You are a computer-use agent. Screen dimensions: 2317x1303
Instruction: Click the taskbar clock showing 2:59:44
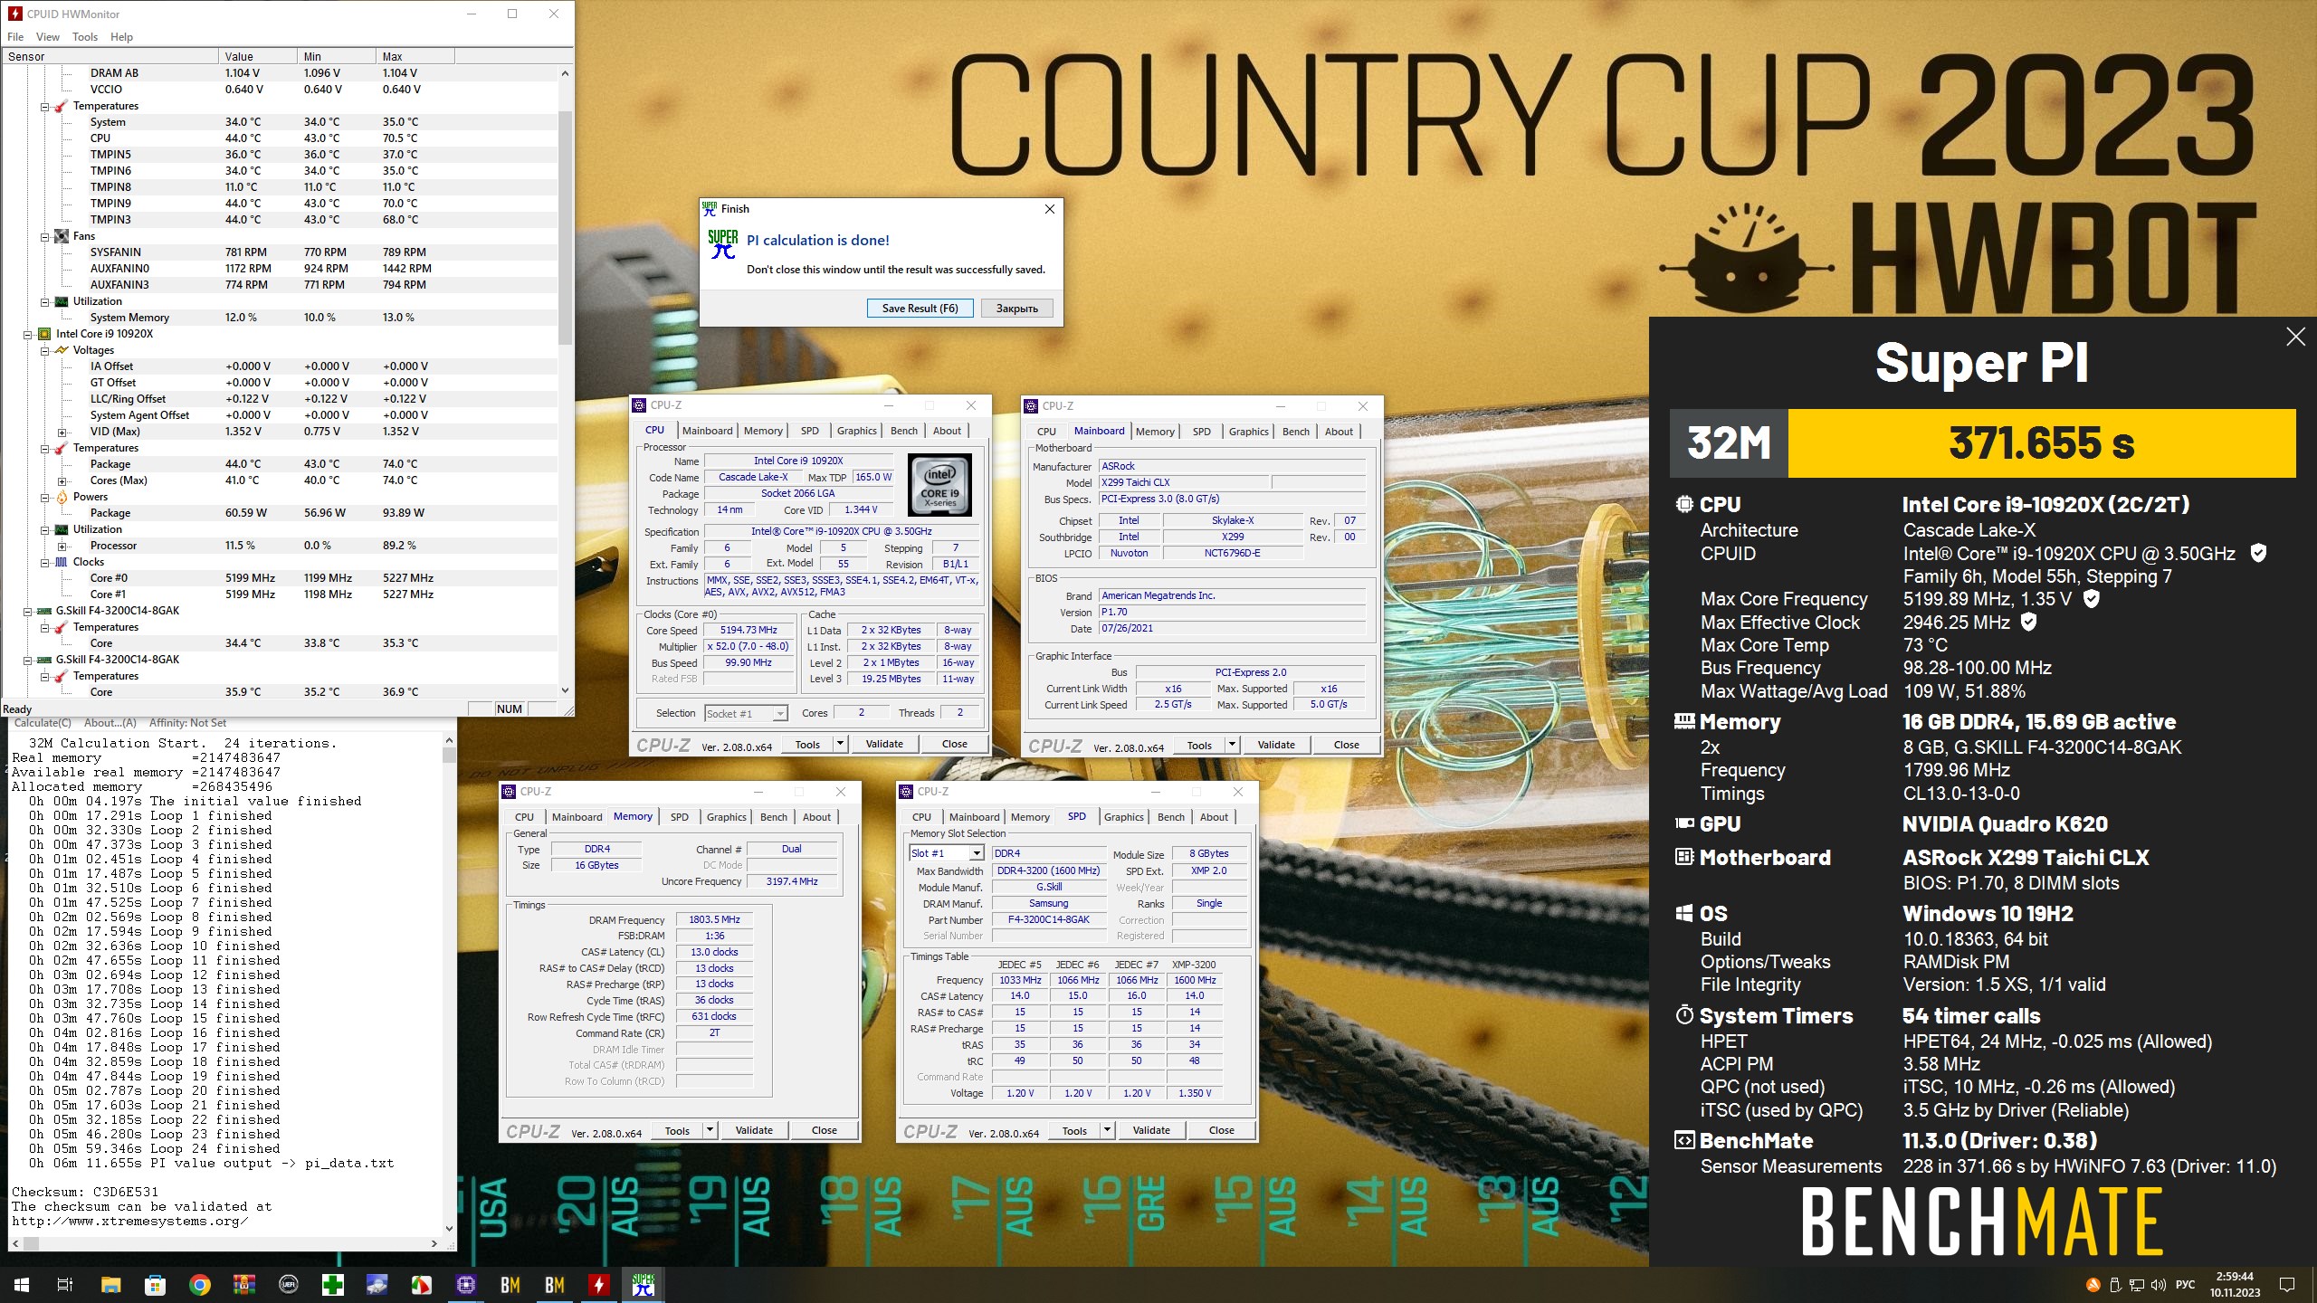tap(2235, 1284)
